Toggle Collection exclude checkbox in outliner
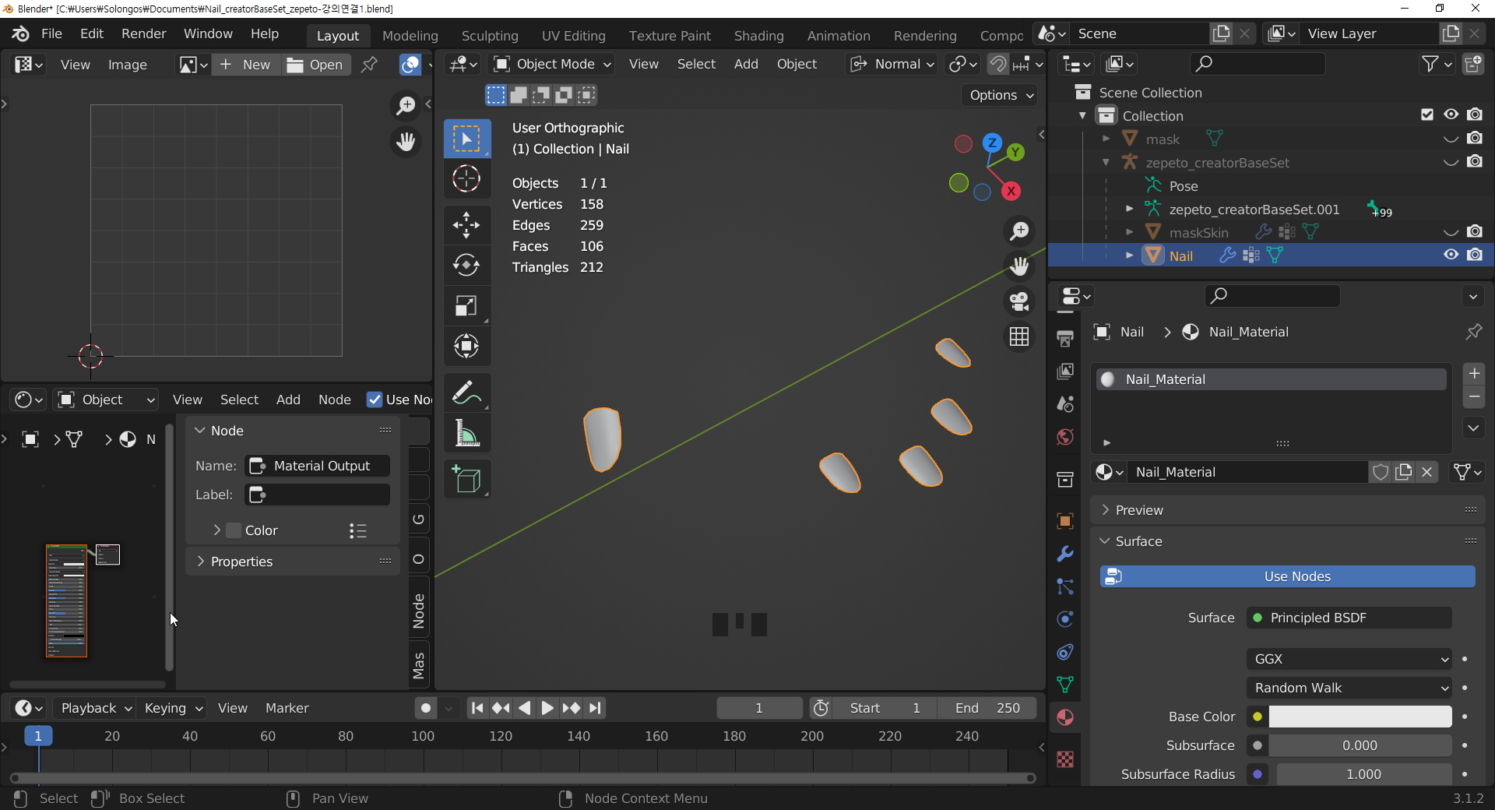The image size is (1495, 810). tap(1427, 115)
